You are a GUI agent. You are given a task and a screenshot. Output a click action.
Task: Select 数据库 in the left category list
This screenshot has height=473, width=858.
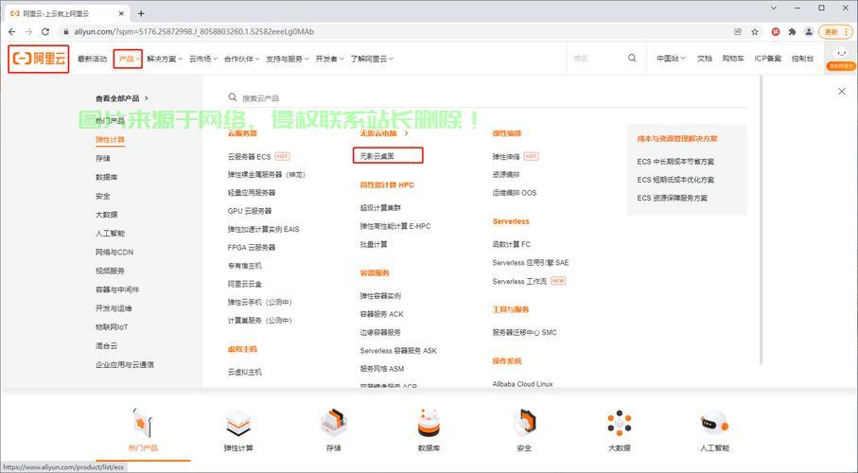pos(106,177)
